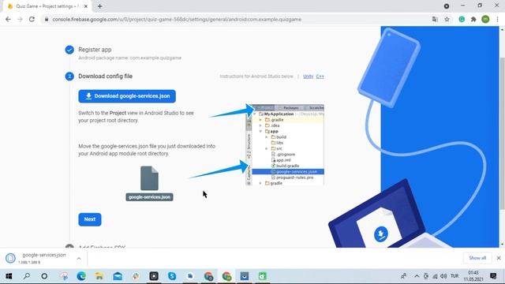Reload the Firebase console page
This screenshot has height=284, width=505.
tap(32, 19)
